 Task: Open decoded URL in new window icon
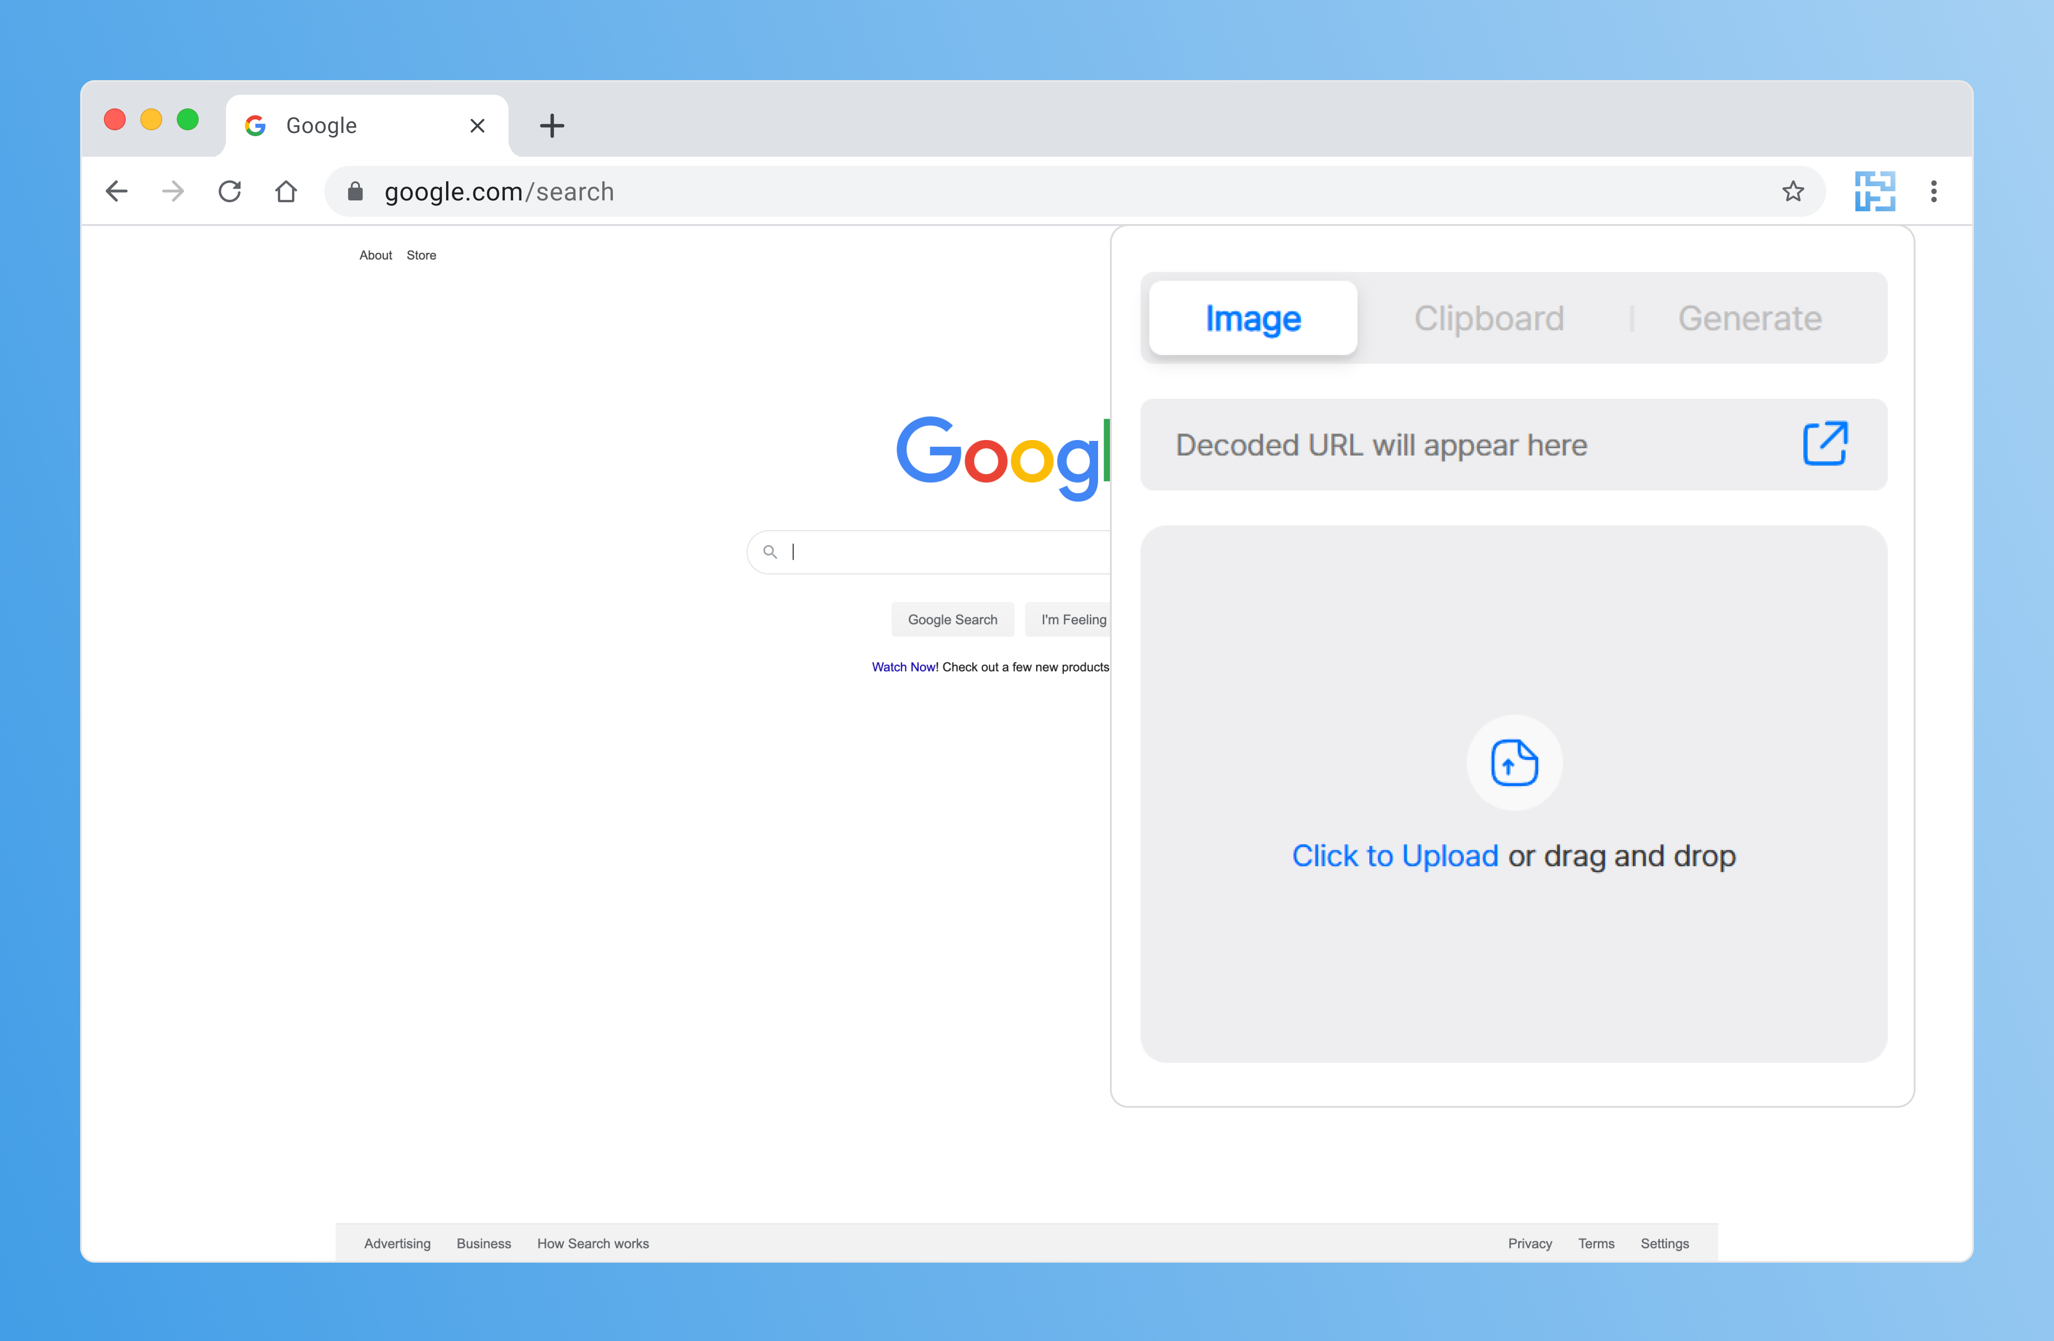1825,444
